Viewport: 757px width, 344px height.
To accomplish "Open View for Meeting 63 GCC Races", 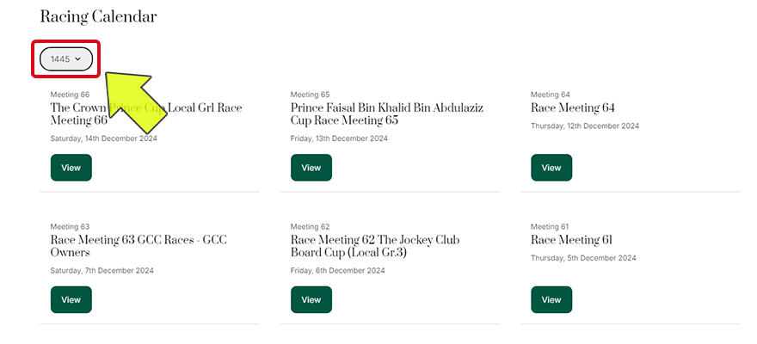I will [x=71, y=299].
